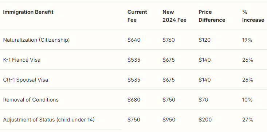
Task: Click the Immigration Benefit column header
Action: tap(28, 12)
